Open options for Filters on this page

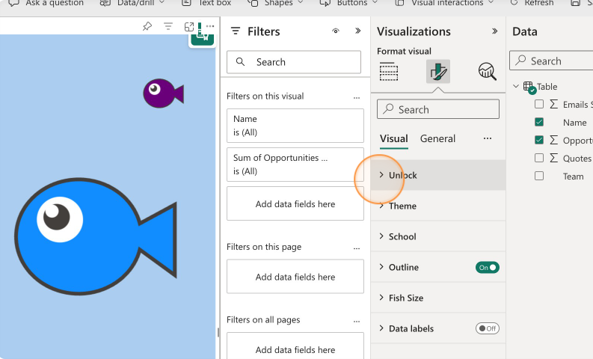(x=357, y=248)
